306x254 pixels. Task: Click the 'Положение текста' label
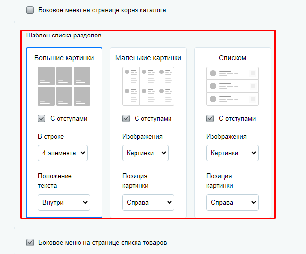tap(55, 181)
